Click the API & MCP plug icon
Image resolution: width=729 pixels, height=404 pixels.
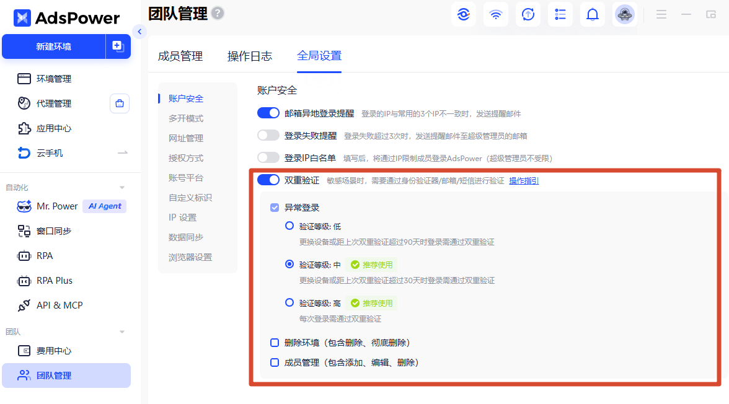[x=24, y=305]
